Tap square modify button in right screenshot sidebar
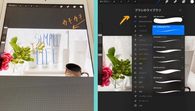Image resolution: width=195 pixels, height=111 pixels. point(100,49)
